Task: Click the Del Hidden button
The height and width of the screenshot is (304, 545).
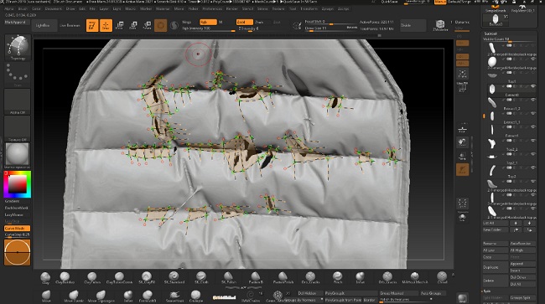Action: tap(309, 293)
